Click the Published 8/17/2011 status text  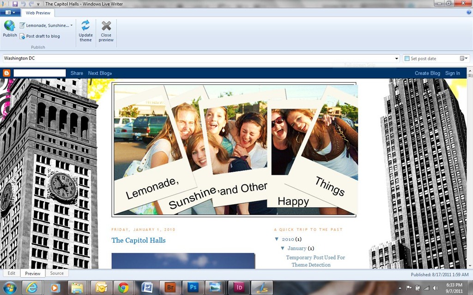tap(440, 275)
